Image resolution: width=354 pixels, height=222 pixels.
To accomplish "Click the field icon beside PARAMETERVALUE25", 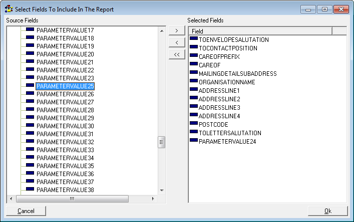I will [x=30, y=85].
